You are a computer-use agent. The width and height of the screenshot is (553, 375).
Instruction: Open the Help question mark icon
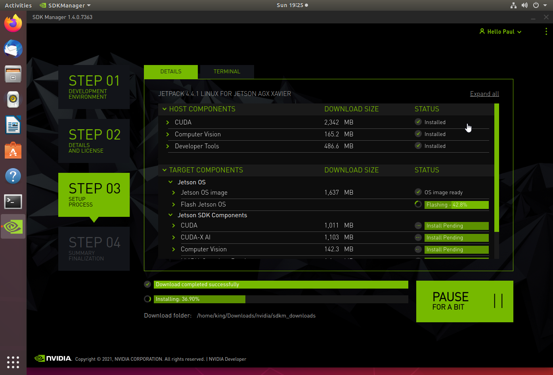point(13,176)
